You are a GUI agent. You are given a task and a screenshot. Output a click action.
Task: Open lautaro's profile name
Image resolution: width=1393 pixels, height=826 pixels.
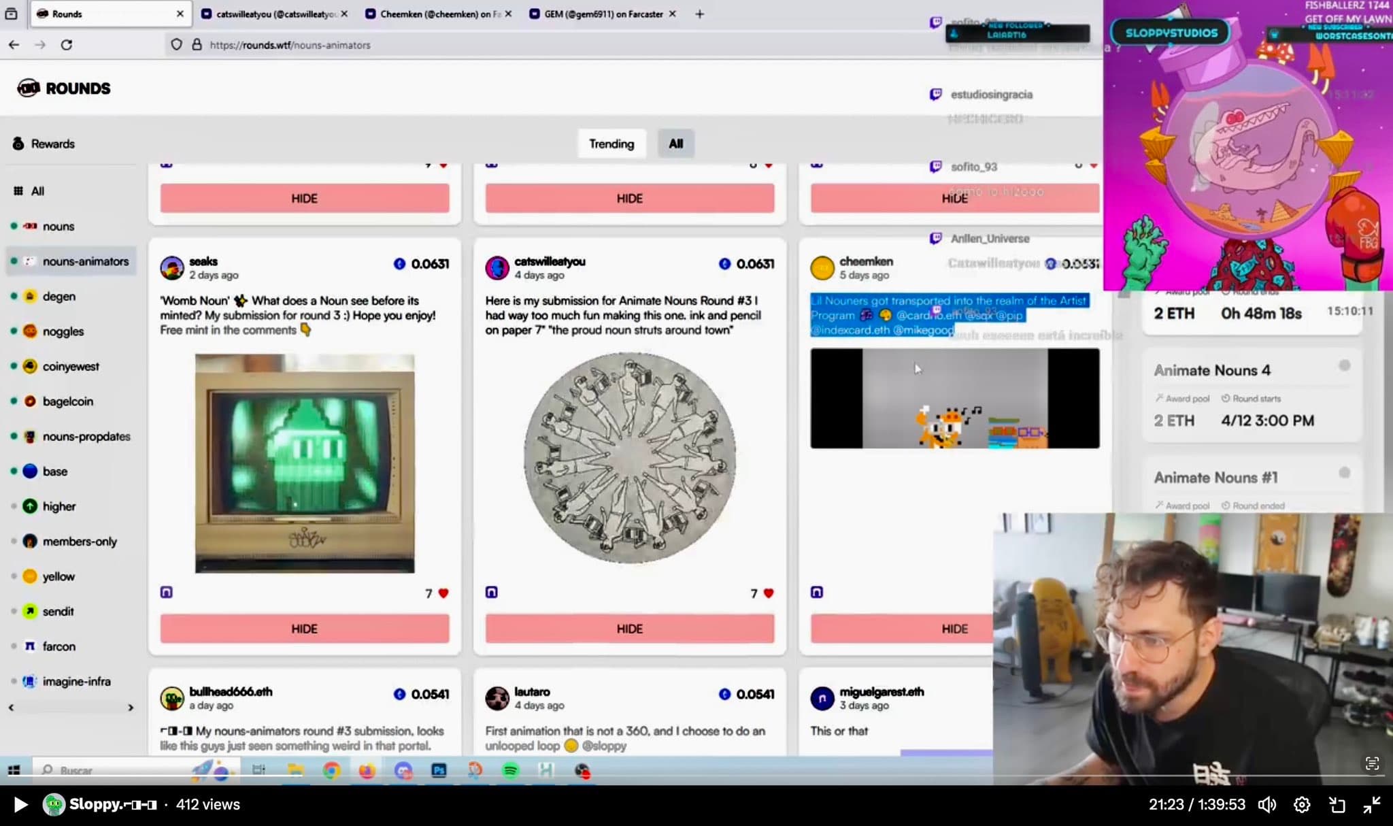click(532, 691)
